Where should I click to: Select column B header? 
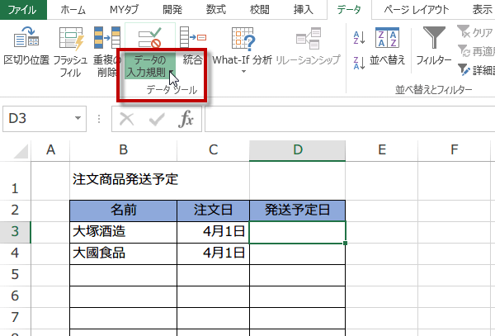[123, 149]
